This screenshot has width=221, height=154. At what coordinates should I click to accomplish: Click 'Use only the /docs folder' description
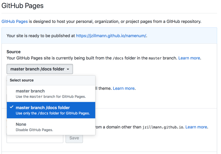coord(53,113)
